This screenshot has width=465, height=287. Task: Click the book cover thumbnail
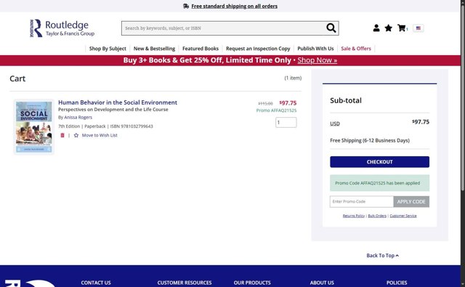pyautogui.click(x=34, y=127)
